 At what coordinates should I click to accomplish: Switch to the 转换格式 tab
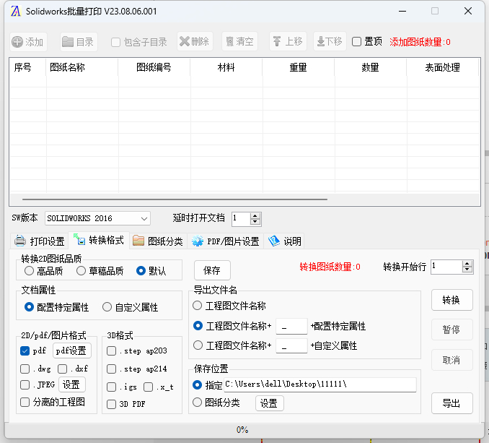99,240
